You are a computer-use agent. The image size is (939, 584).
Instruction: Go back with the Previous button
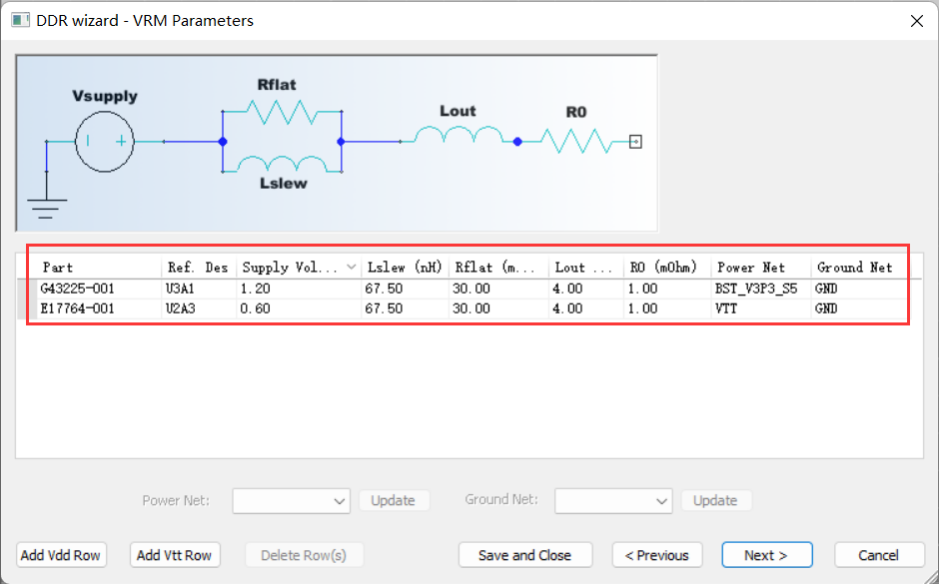[x=657, y=555]
